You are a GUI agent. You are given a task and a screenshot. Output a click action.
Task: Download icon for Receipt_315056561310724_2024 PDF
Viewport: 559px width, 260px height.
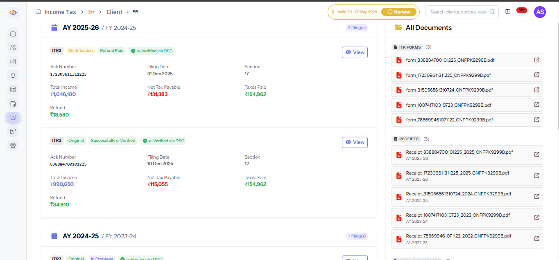399,197
